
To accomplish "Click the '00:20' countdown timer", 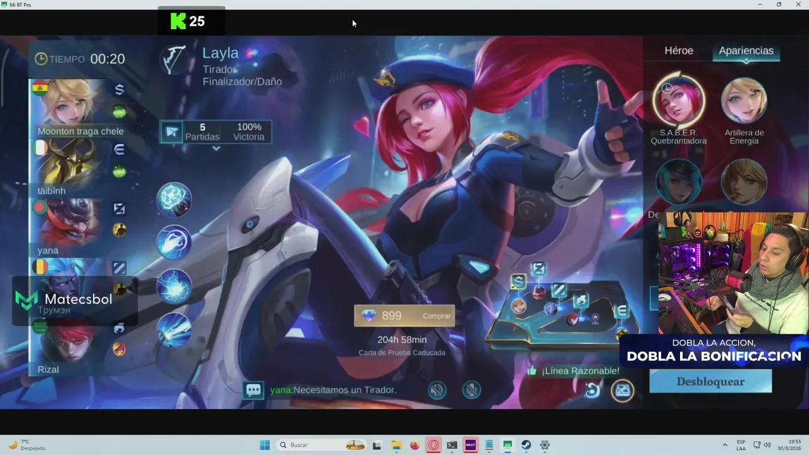I will tap(107, 59).
